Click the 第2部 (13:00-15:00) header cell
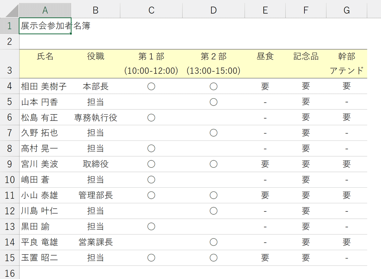The height and width of the screenshot is (279, 381). point(213,64)
